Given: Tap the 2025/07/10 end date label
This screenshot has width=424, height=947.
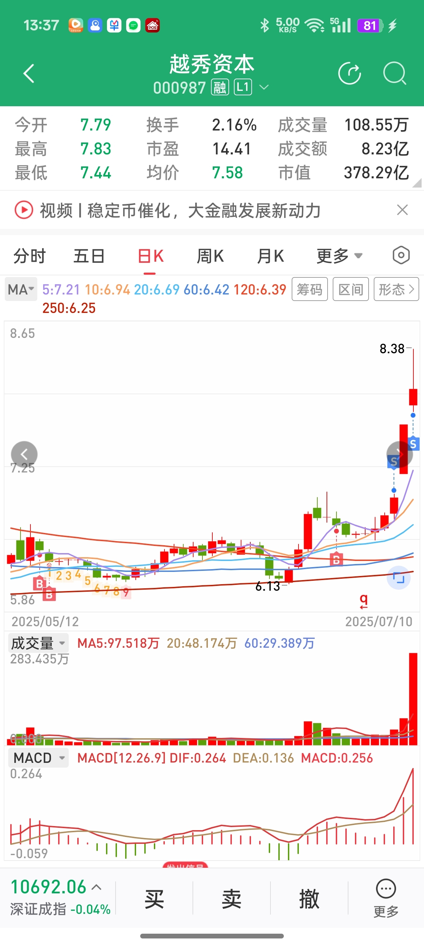Looking at the screenshot, I should pyautogui.click(x=379, y=621).
